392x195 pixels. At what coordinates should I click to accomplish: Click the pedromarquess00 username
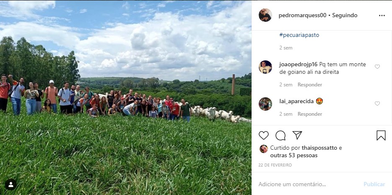(303, 16)
